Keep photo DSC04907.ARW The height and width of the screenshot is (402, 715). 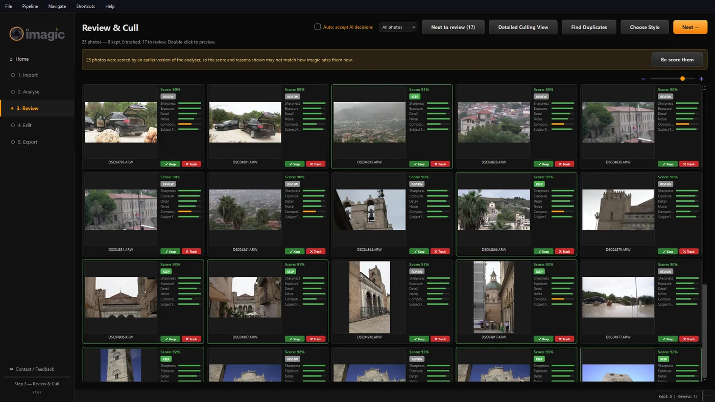[295, 339]
